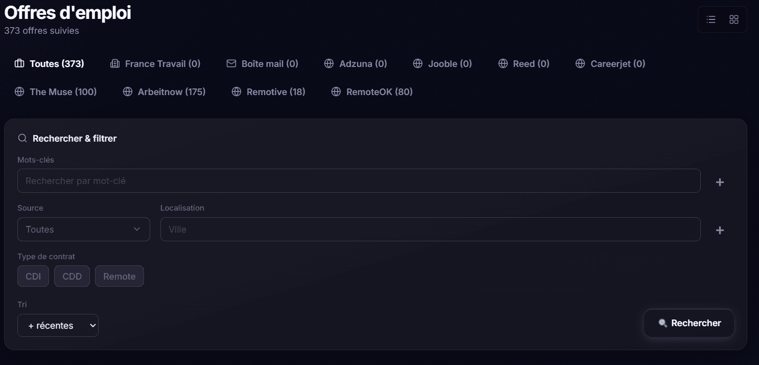The height and width of the screenshot is (365, 759).
Task: Switch to grid view layout icon
Action: tap(734, 19)
